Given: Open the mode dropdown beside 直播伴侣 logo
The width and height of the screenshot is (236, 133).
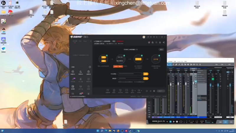Looking at the screenshot, I should (86, 37).
